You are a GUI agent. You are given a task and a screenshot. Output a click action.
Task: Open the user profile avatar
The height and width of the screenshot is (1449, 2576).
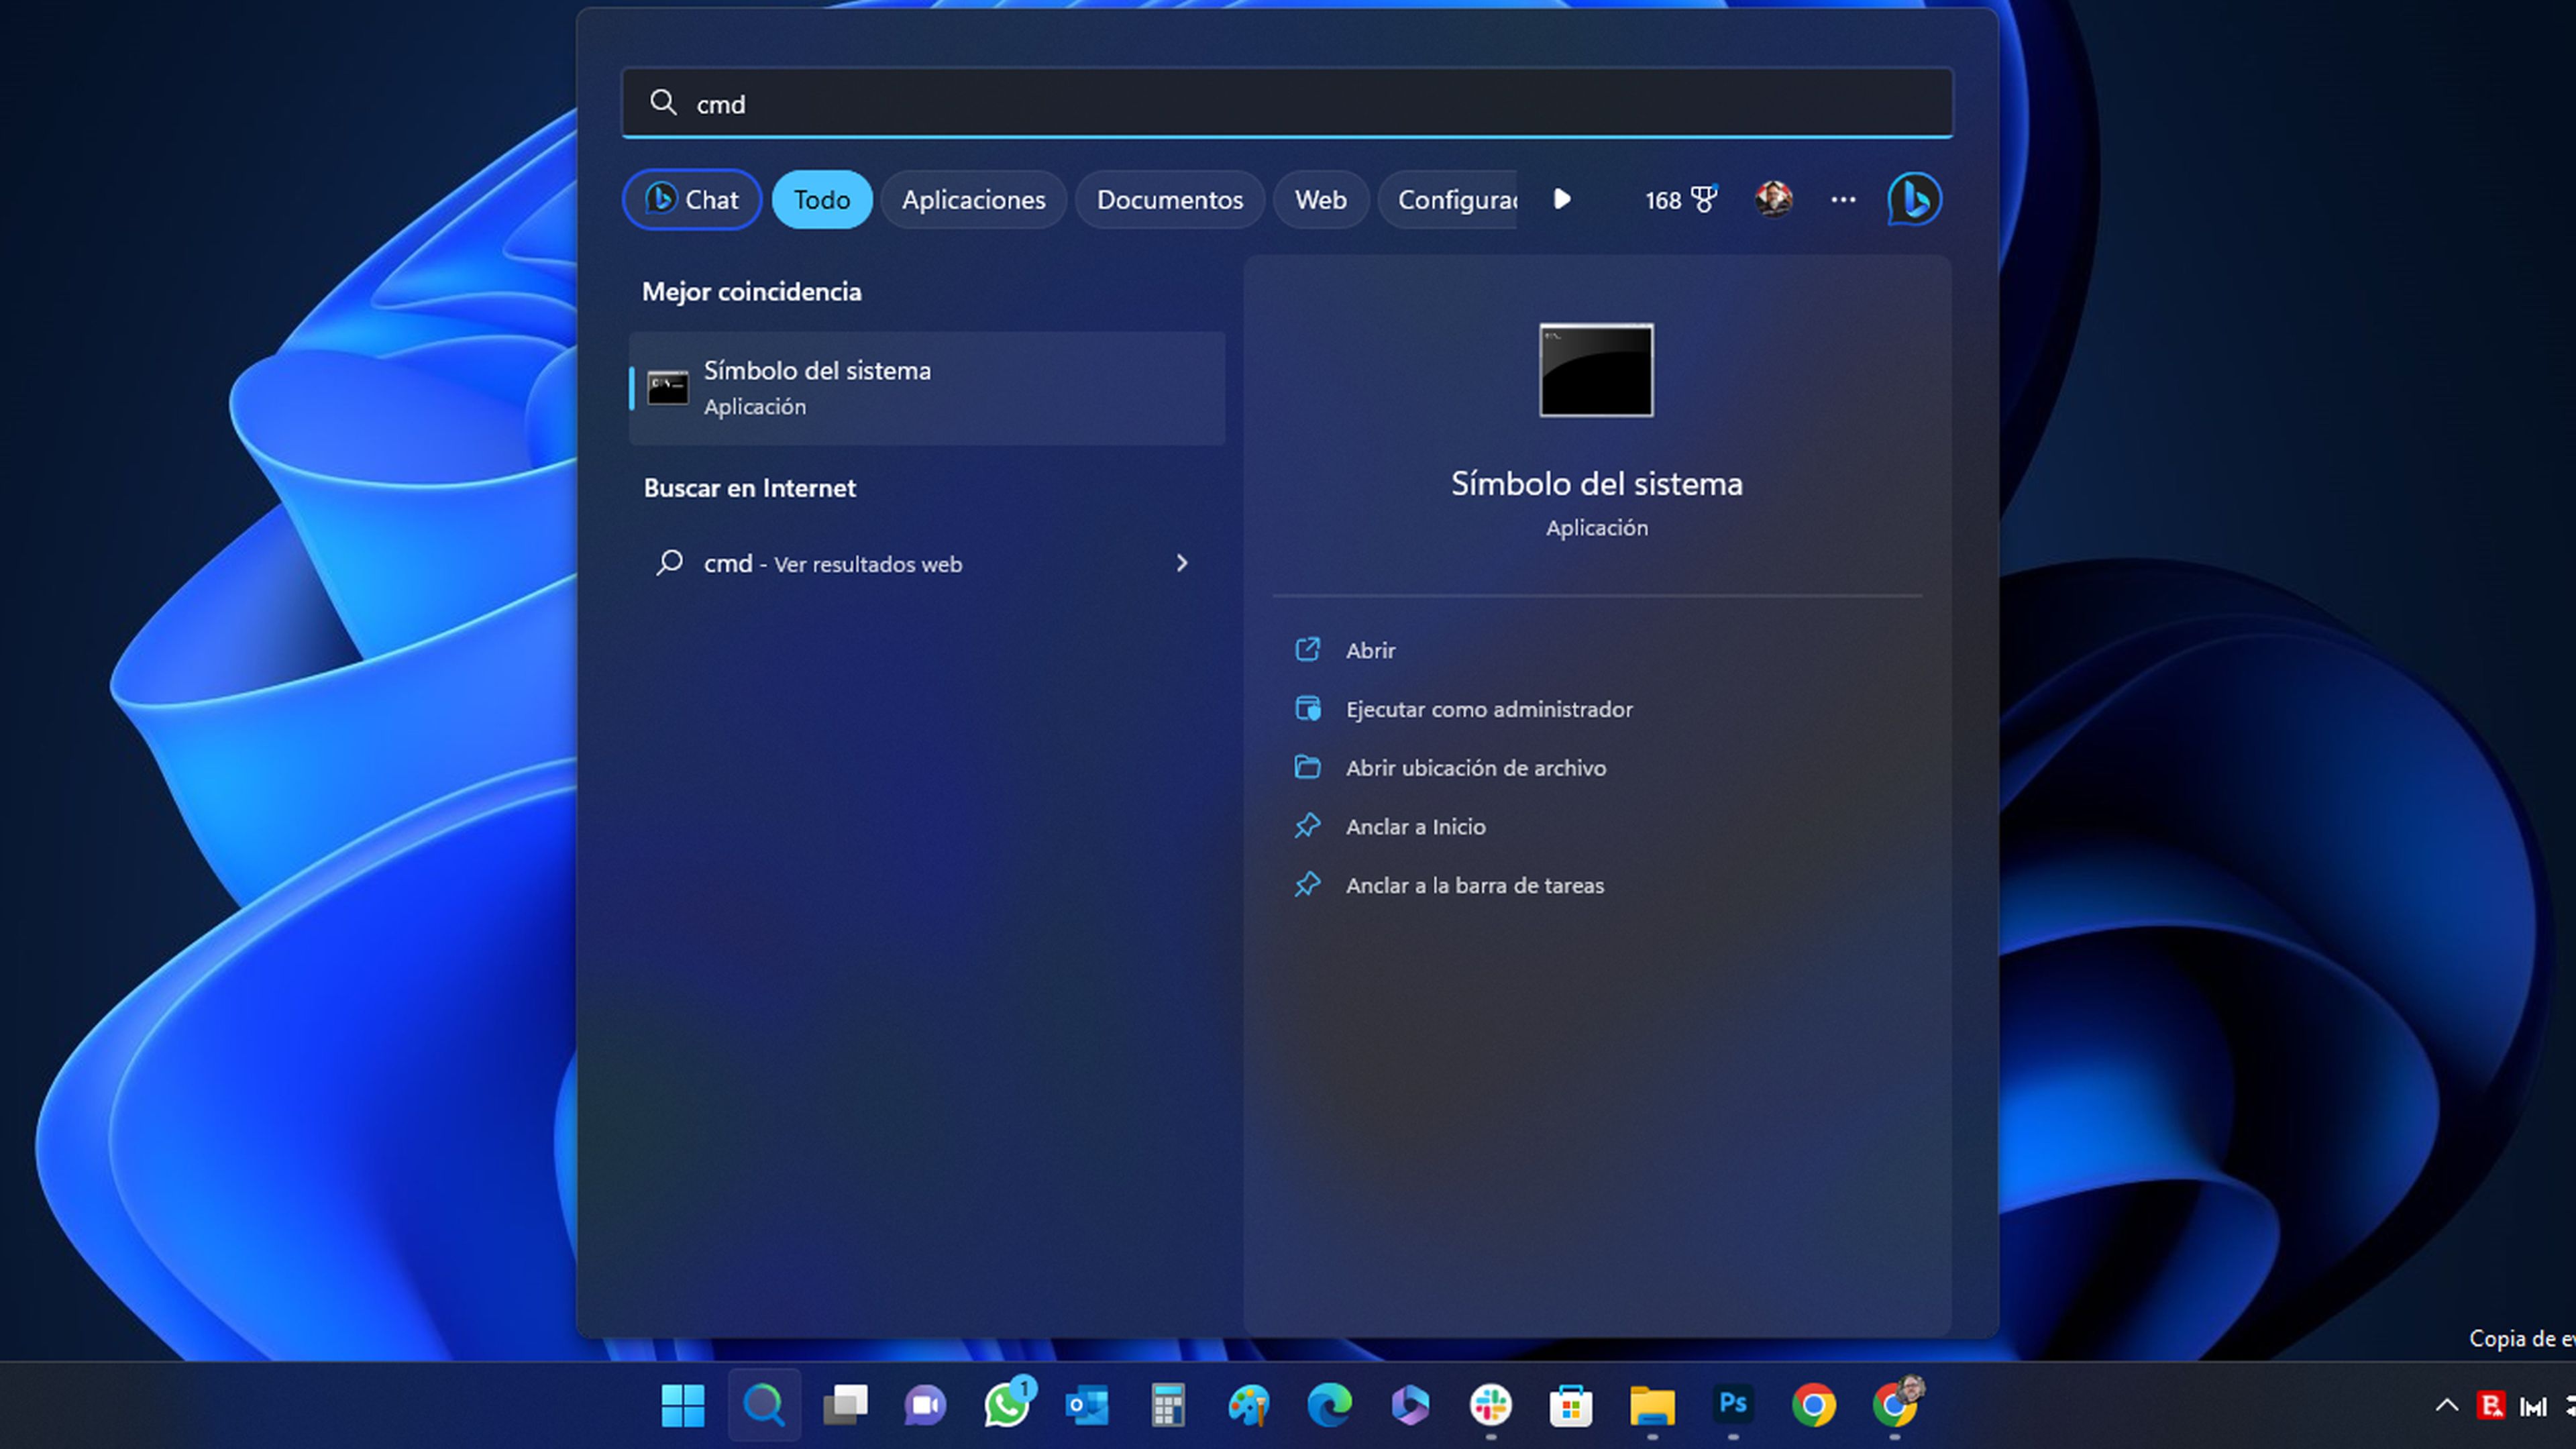(1773, 199)
